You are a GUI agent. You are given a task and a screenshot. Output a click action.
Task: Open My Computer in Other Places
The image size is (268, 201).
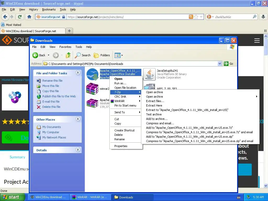pyautogui.click(x=51, y=132)
